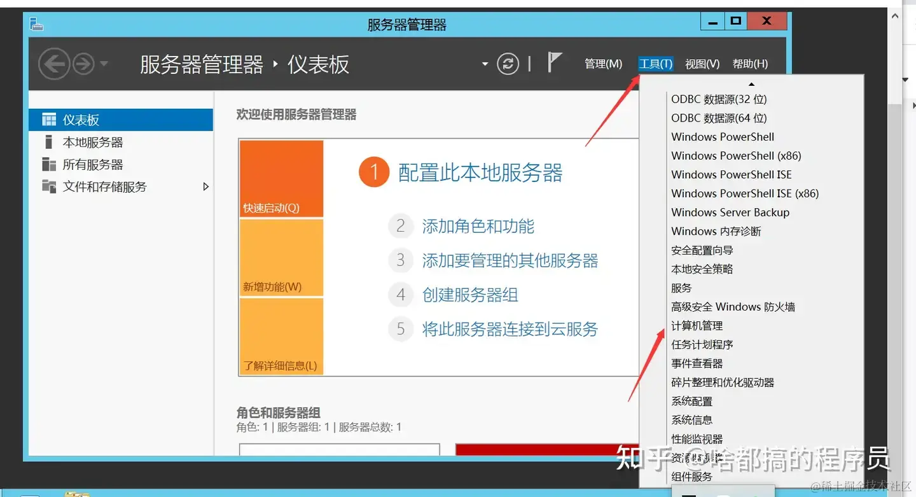Open 计算机管理 from tools menu
Viewport: 916px width, 497px height.
[x=697, y=326]
